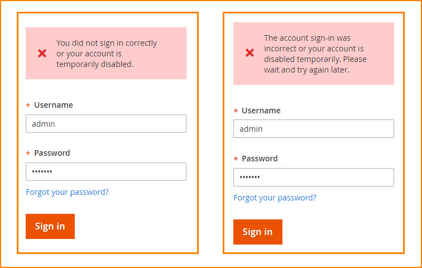Click the Password label in the right form
Viewport: 422px width, 268px height.
pyautogui.click(x=260, y=159)
